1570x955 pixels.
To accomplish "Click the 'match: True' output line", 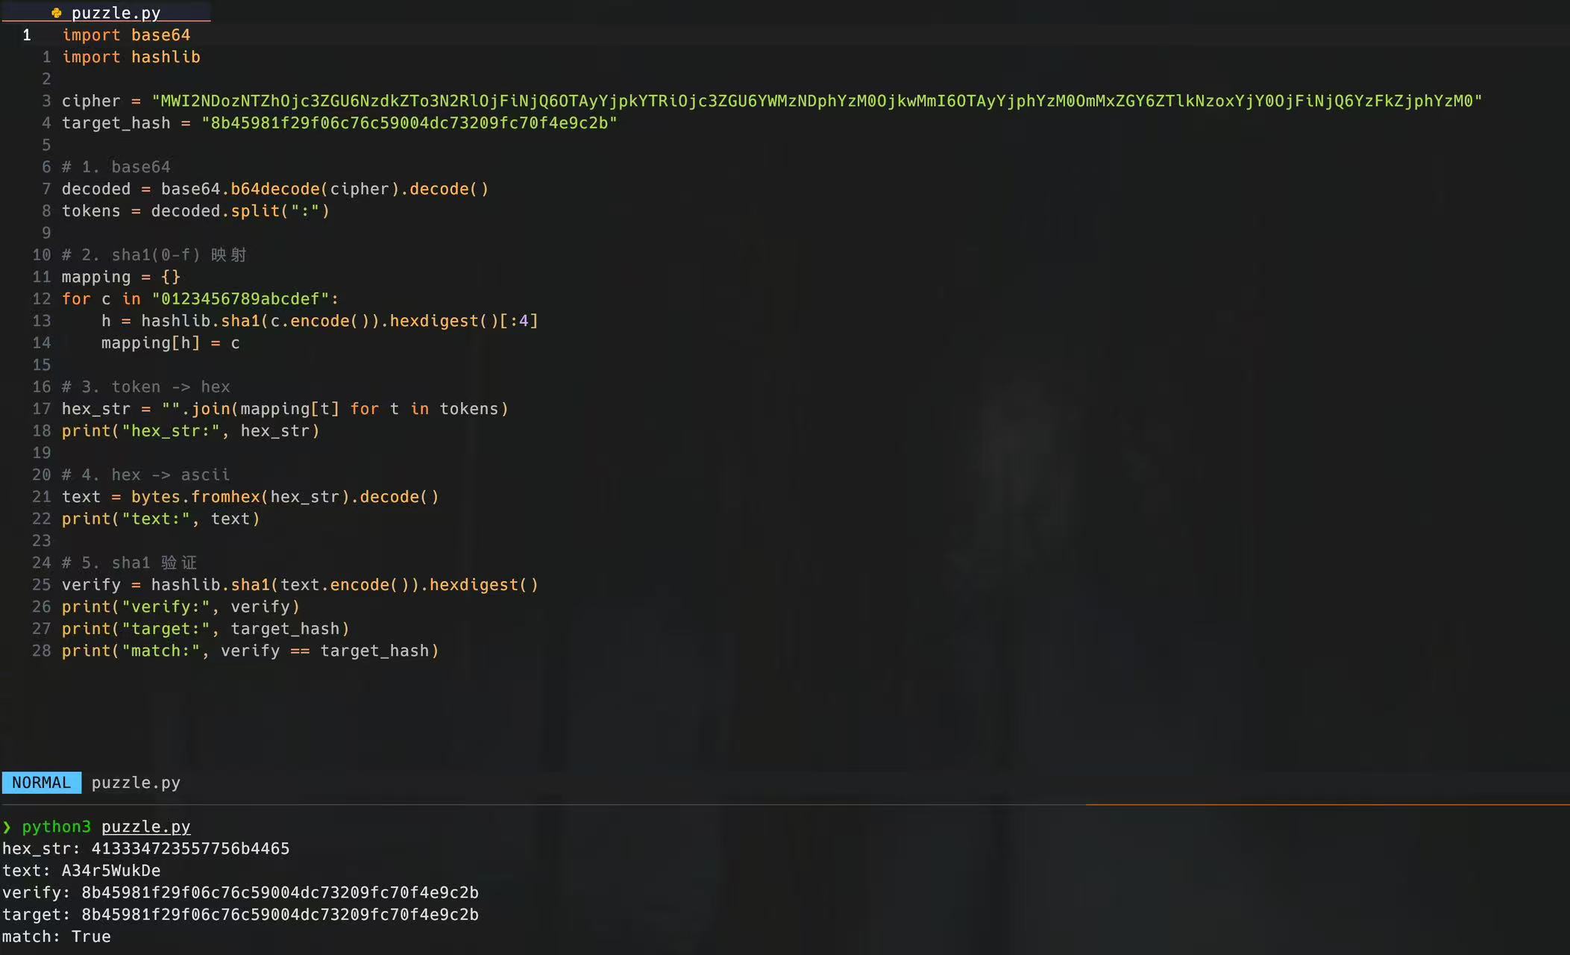I will tap(56, 937).
